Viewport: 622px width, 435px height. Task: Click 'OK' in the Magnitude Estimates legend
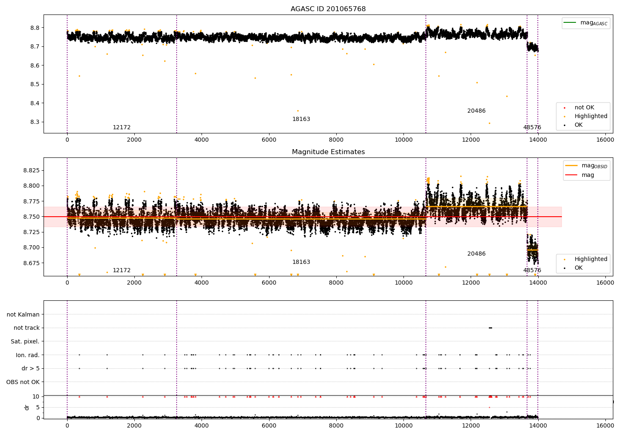click(x=578, y=268)
